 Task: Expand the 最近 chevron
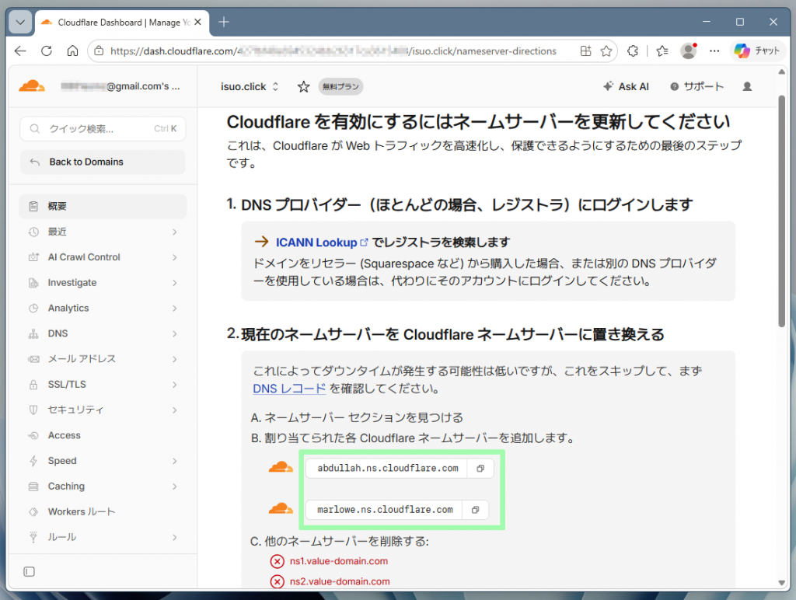tap(175, 232)
